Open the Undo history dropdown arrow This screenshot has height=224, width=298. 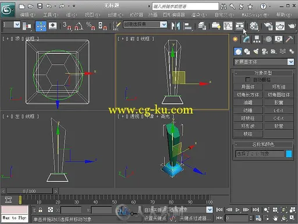(x=55, y=6)
